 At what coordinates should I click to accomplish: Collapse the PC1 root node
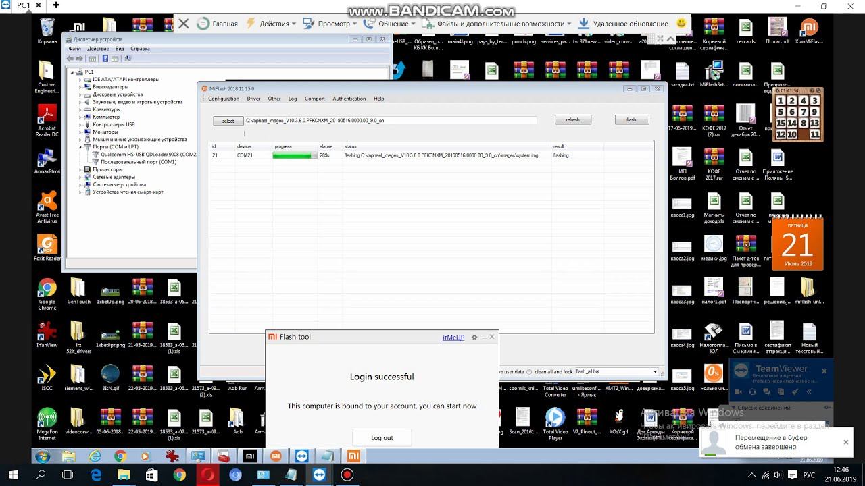73,72
